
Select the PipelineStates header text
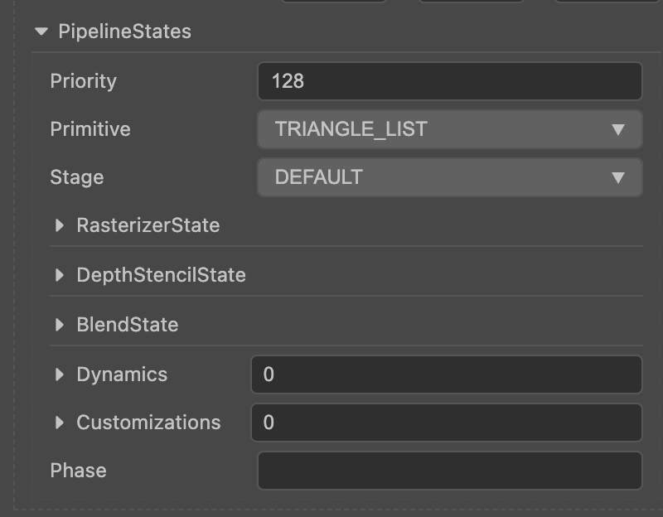[124, 31]
